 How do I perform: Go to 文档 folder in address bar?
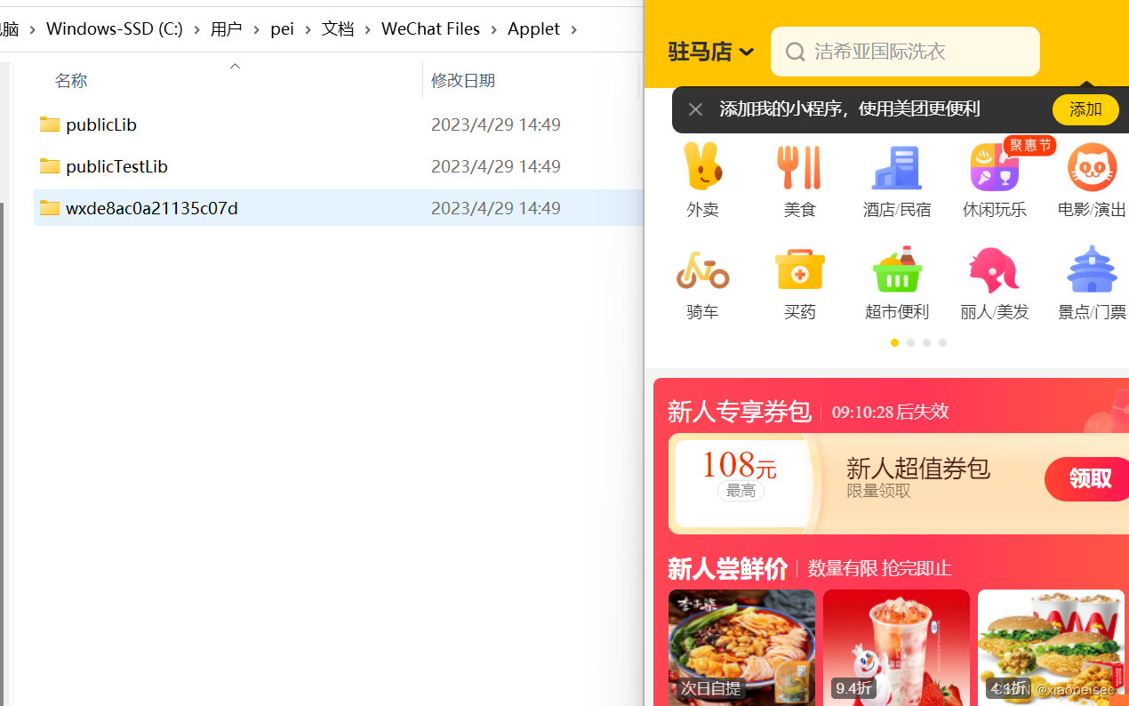point(338,29)
